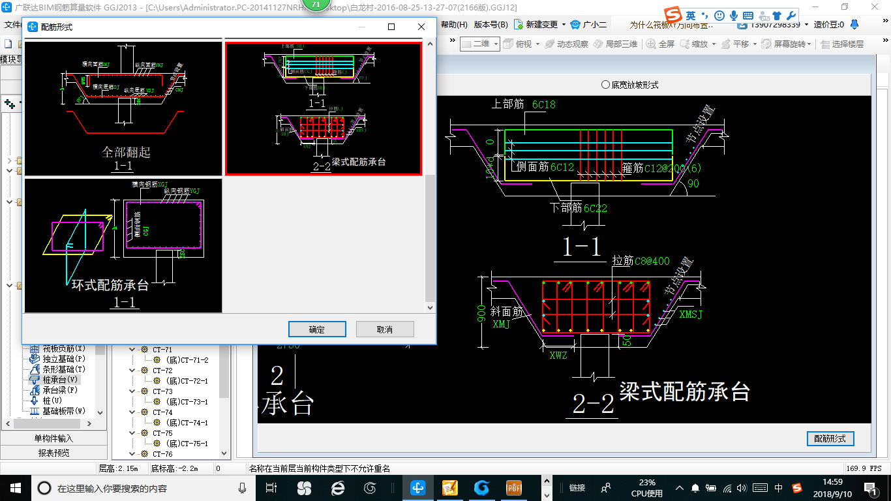Collapse the CT-75 tree node

[132, 433]
